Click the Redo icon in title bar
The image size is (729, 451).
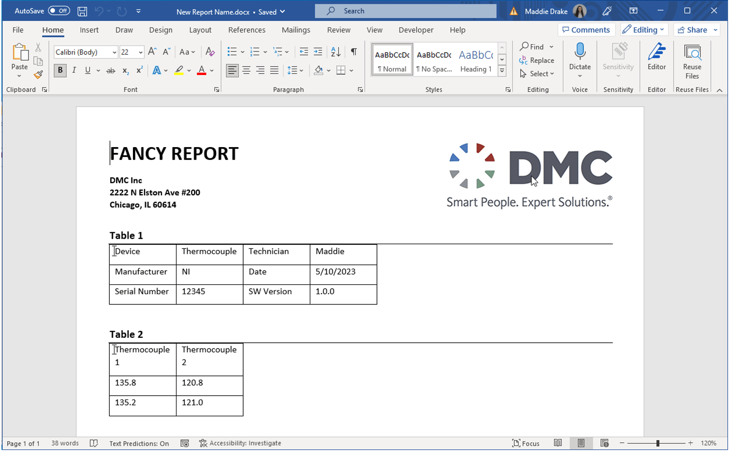click(x=122, y=11)
